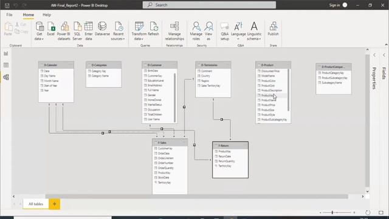
Task: Add a new layout tab
Action: pyautogui.click(x=54, y=204)
